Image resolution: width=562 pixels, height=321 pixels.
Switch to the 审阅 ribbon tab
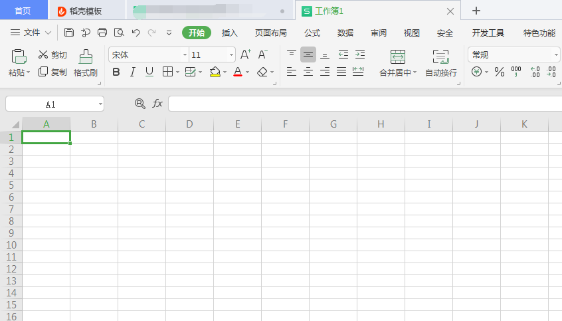tap(379, 33)
